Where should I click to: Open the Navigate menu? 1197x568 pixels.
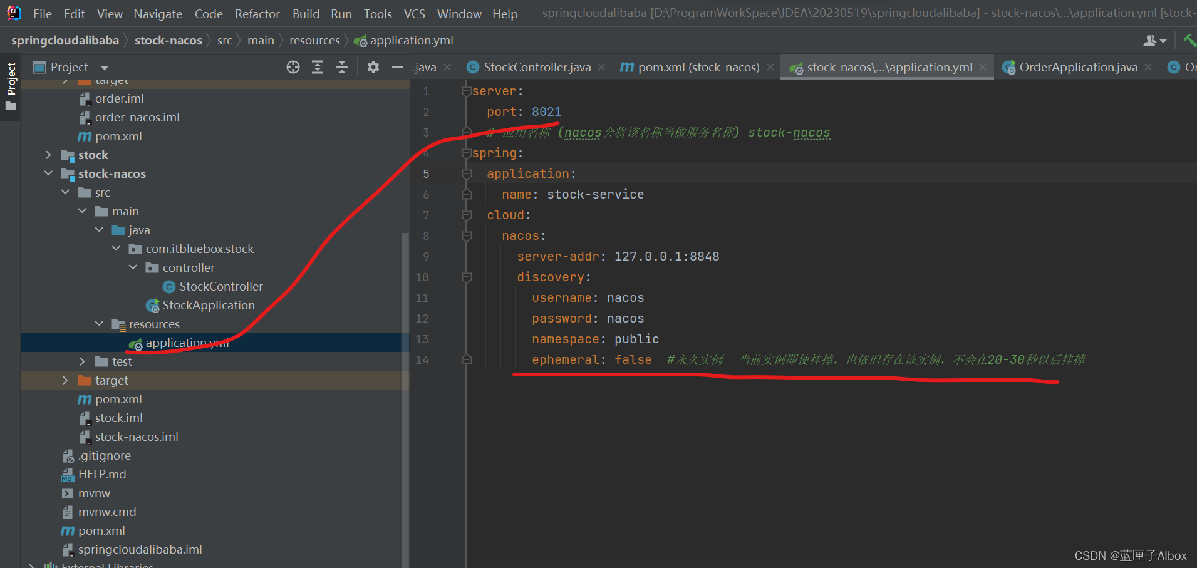(x=158, y=14)
